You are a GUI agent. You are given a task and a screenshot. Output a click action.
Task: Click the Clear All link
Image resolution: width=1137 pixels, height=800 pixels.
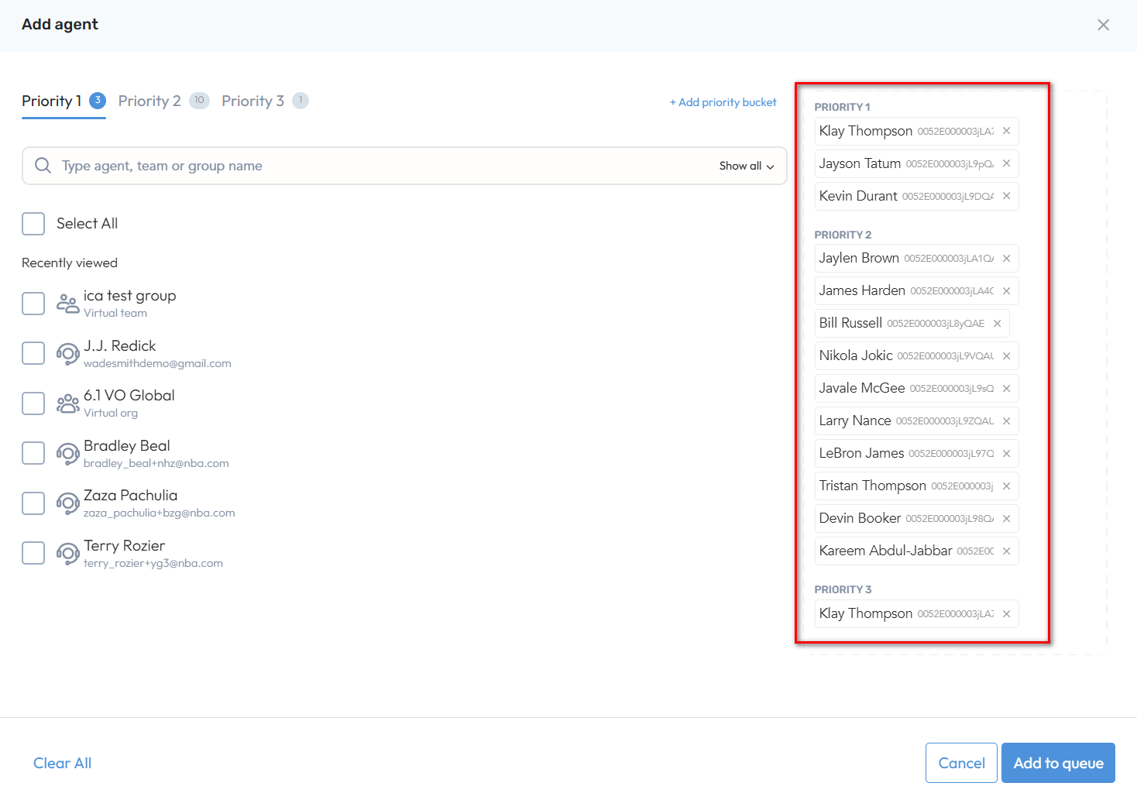click(x=62, y=763)
